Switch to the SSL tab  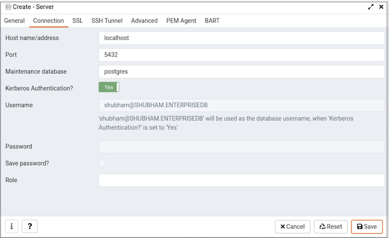[77, 20]
